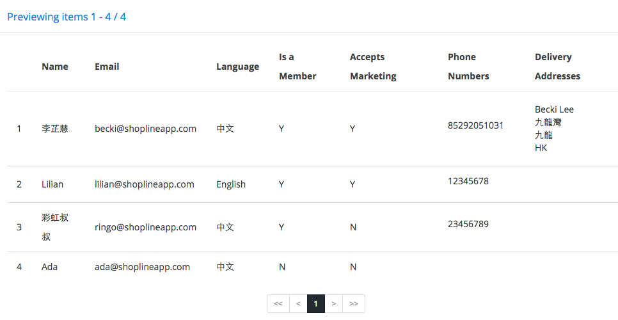618x320 pixels.
Task: Select email becki@shoplineapp.com
Action: pyautogui.click(x=145, y=129)
